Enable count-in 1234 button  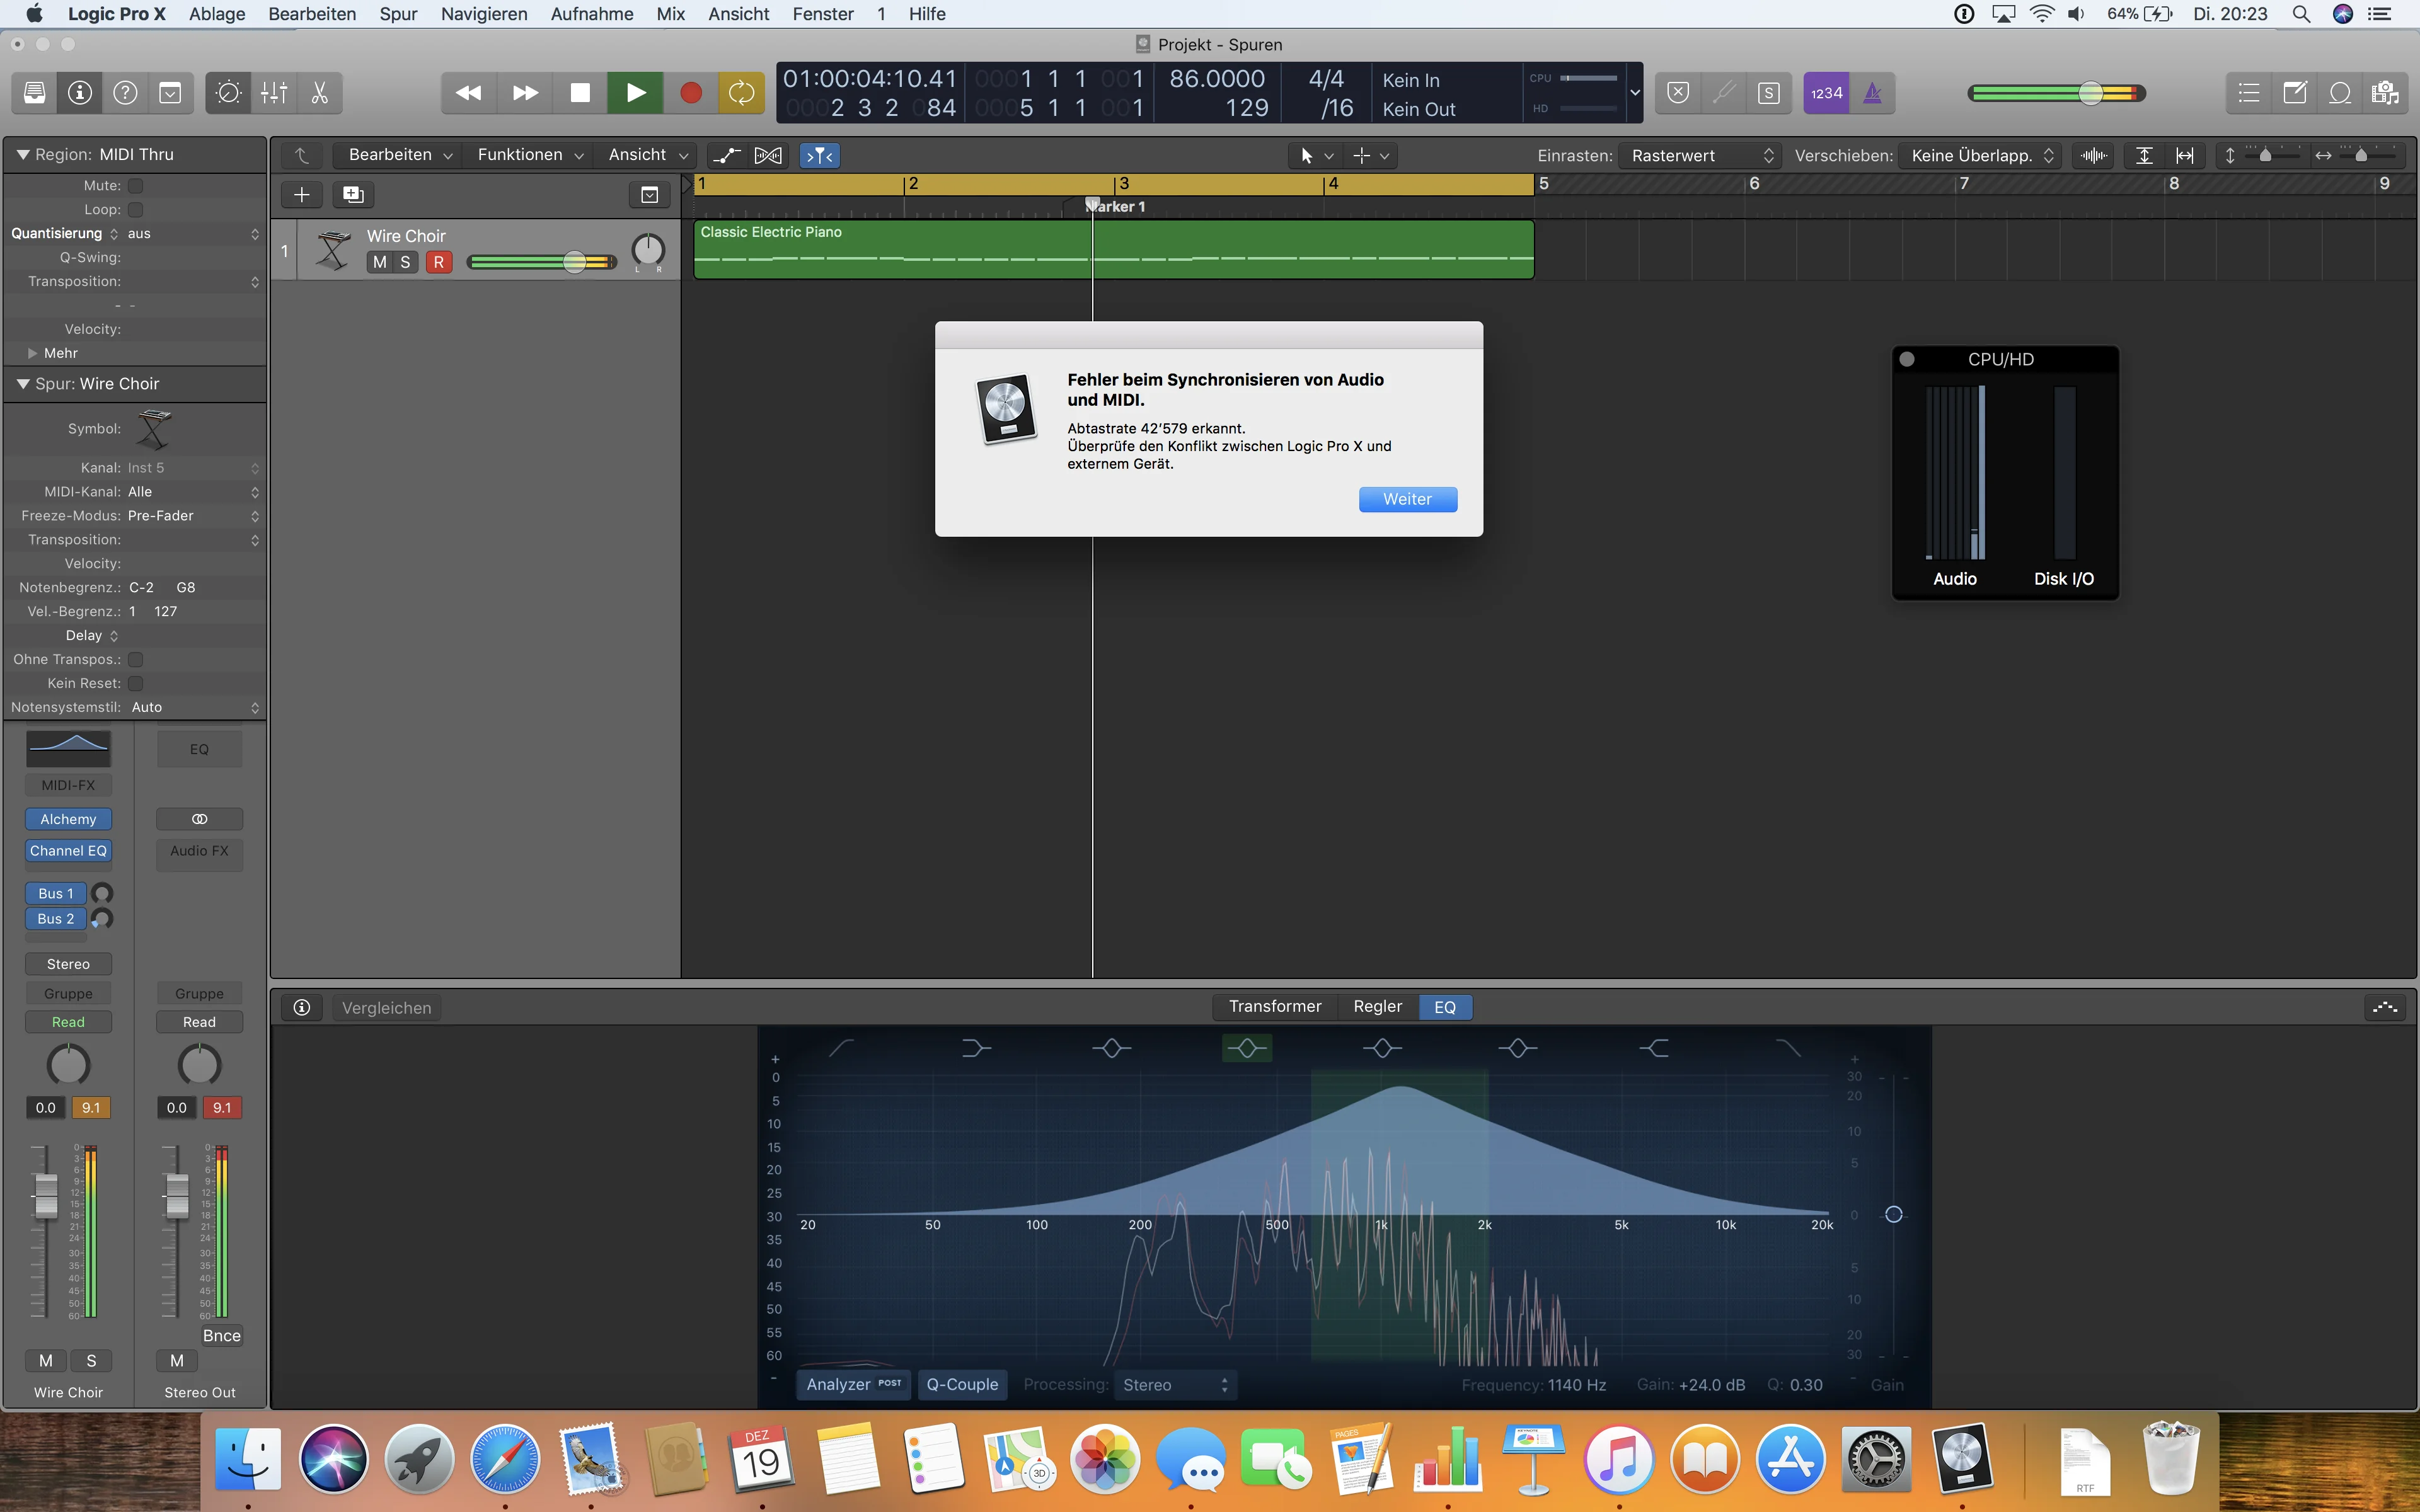tap(1826, 93)
